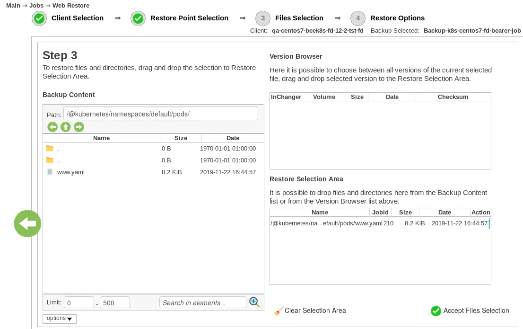Navigate back using the green left arrow icon
The height and width of the screenshot is (329, 523).
pos(52,127)
